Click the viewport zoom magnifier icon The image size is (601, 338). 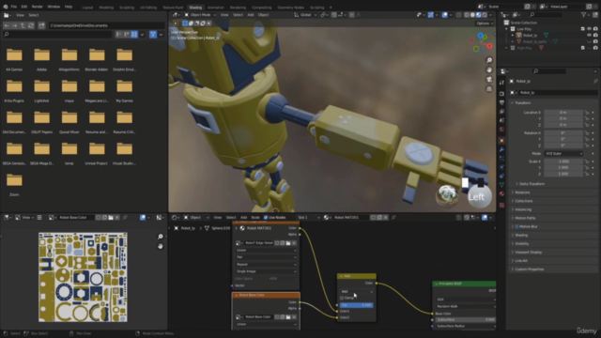tap(489, 60)
